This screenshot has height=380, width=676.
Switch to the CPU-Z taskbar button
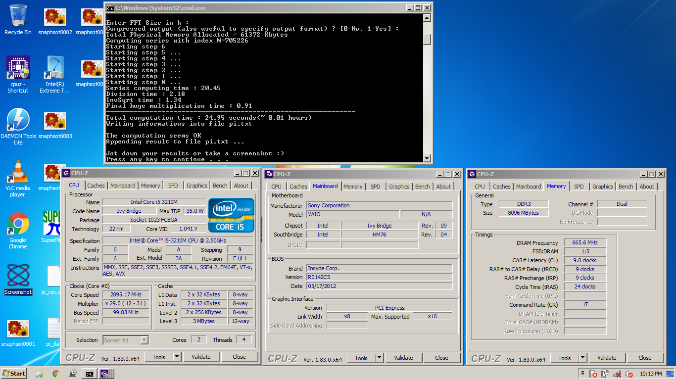click(x=105, y=374)
